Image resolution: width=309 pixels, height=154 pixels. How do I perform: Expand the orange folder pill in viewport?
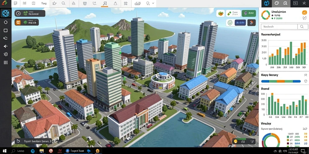pos(27,22)
